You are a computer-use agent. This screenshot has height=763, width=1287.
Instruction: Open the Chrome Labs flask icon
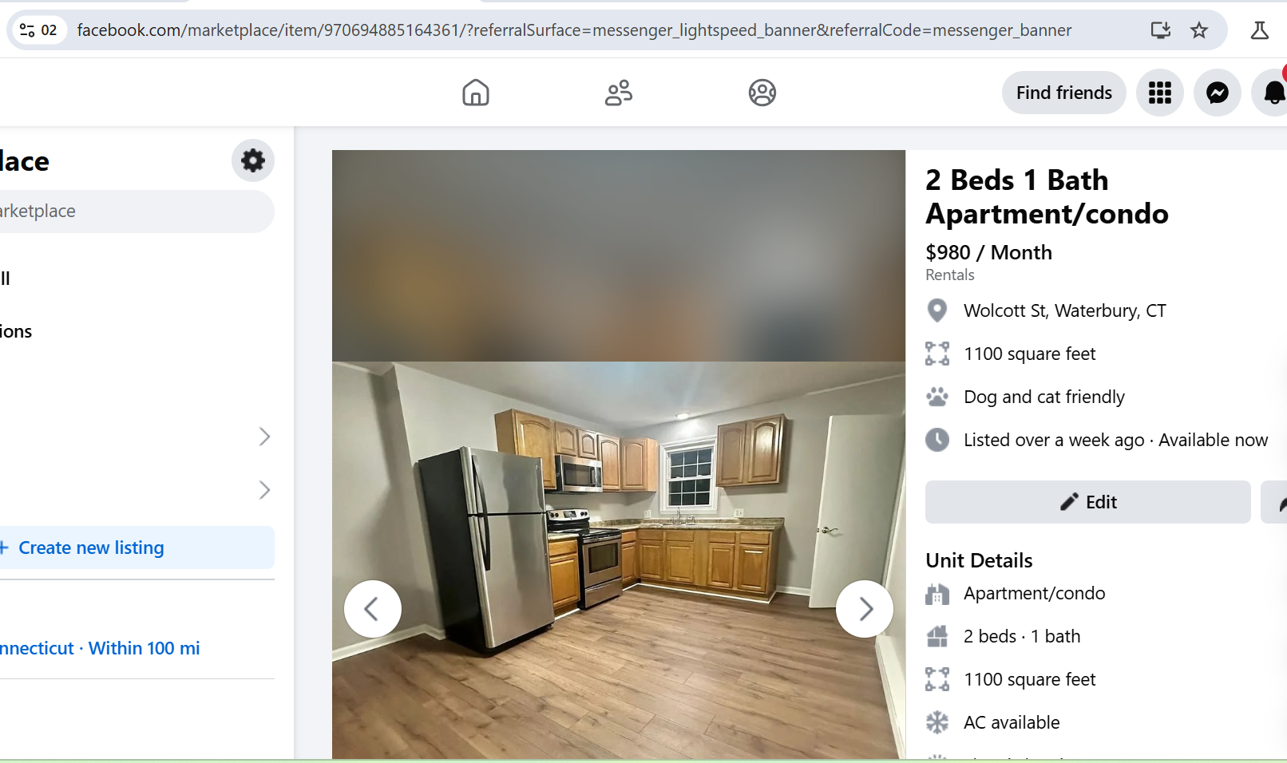coord(1259,30)
